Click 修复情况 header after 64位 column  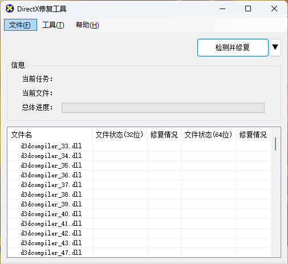click(253, 135)
